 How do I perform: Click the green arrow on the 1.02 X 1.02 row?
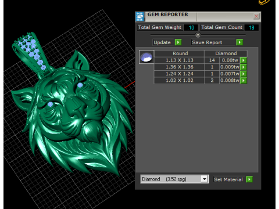tap(244, 80)
